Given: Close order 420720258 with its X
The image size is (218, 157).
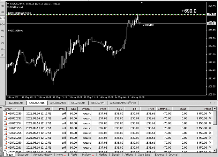Looking at the screenshot, I should (x=210, y=138).
